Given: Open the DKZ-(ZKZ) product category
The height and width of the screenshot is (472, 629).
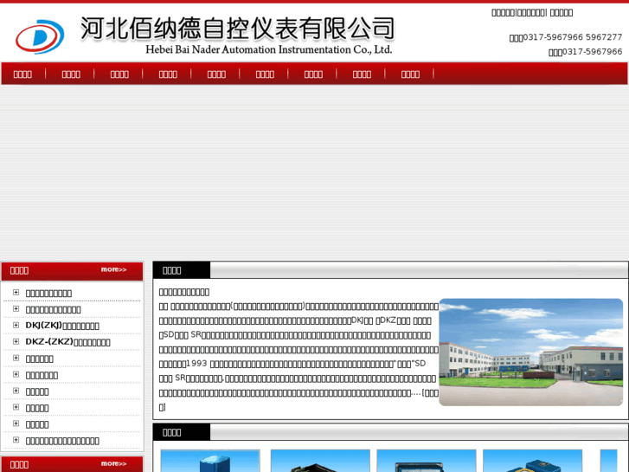Looking at the screenshot, I should (x=67, y=342).
